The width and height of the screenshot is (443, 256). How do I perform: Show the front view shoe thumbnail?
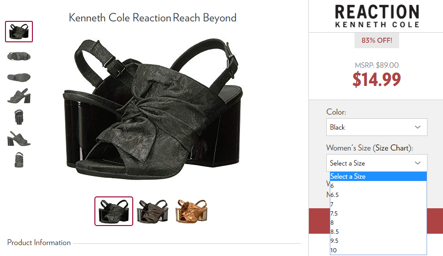[x=19, y=117]
